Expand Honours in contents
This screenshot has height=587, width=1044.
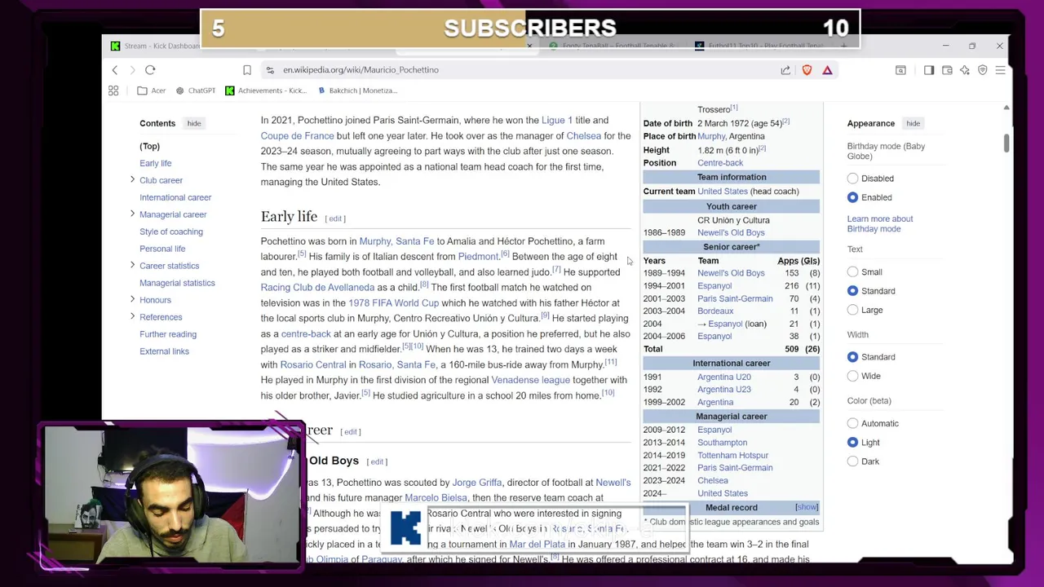[x=132, y=299]
